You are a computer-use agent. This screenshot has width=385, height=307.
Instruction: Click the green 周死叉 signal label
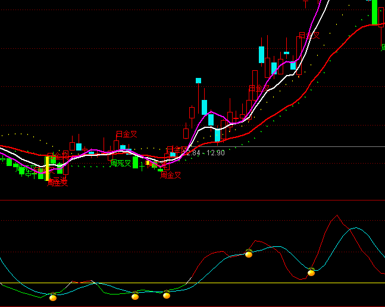pyautogui.click(x=120, y=163)
